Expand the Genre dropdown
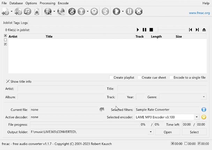Image resolution: width=212 pixels, height=150 pixels. [x=204, y=97]
